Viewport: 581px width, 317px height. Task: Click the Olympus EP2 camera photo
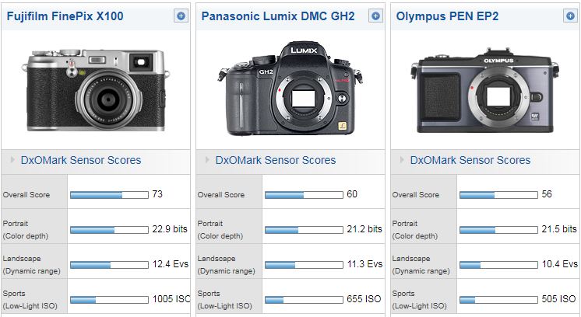(x=484, y=91)
